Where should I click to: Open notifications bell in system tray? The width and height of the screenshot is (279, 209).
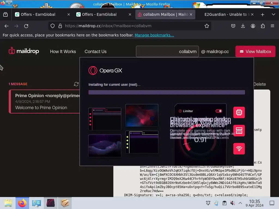coord(208,203)
